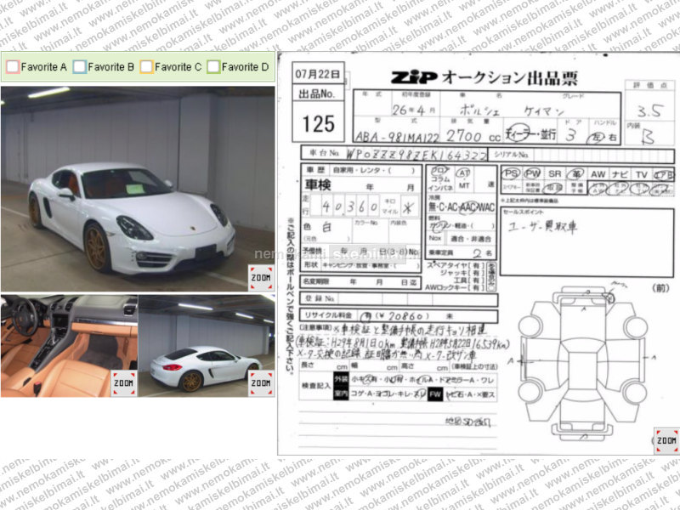
Task: Tick the Favorite B checkbox
Action: point(80,67)
